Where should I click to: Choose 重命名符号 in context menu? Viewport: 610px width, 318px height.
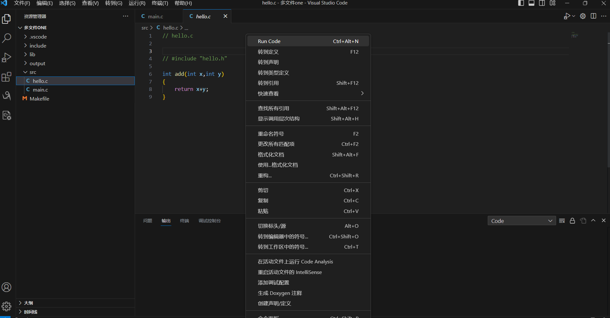[308, 134]
